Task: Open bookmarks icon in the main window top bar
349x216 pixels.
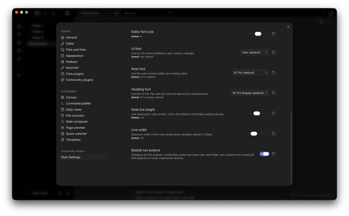Action: point(53,13)
